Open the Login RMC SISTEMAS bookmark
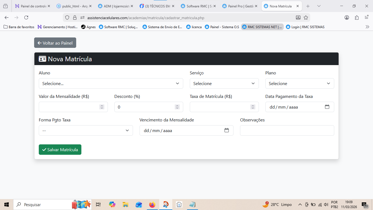Screen dimensions: 373x210 (305, 27)
